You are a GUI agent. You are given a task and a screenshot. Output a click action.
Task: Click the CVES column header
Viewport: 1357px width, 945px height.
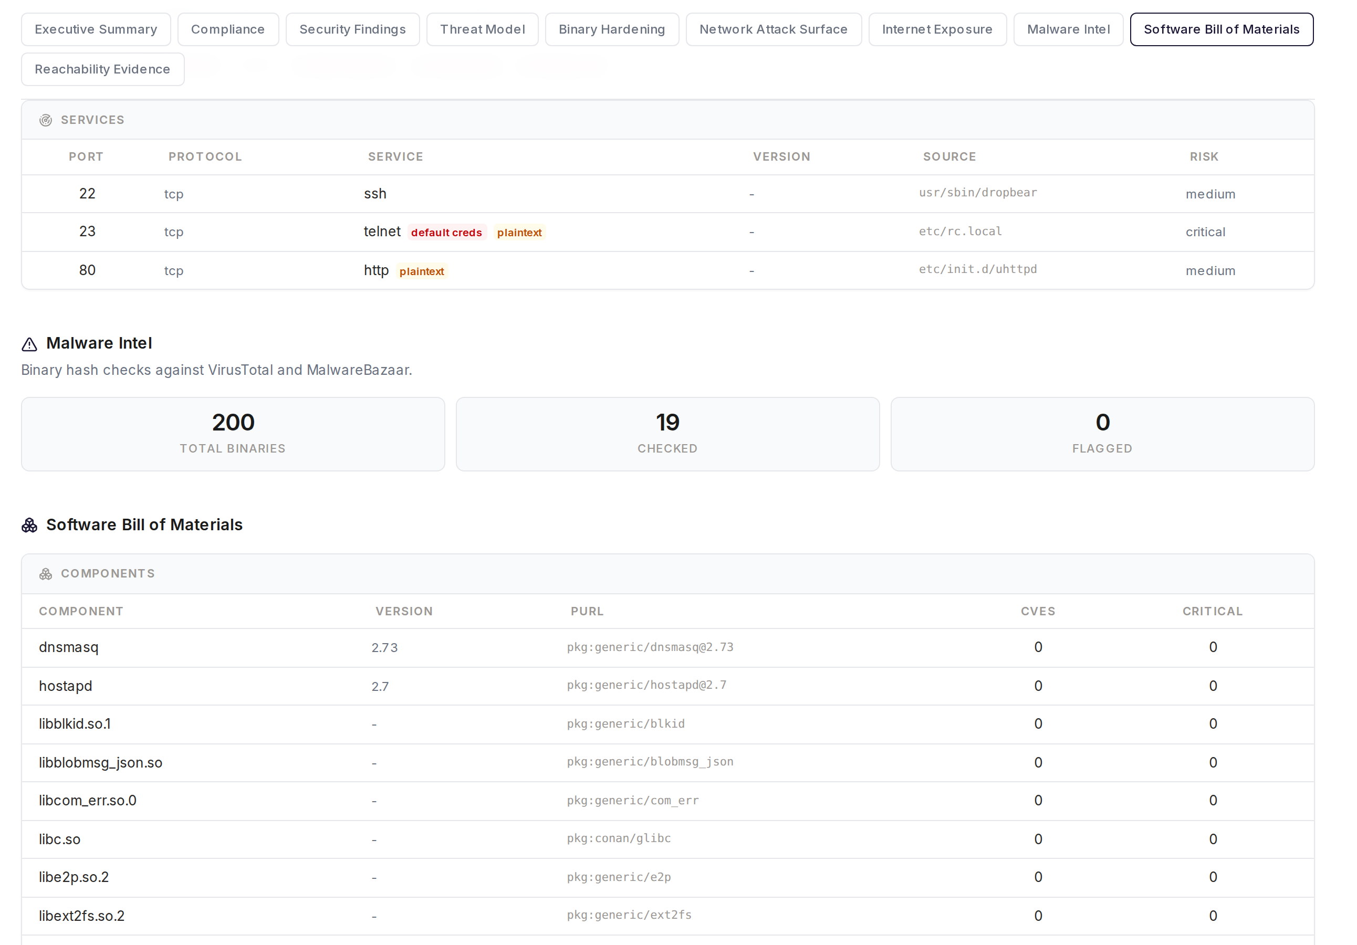(x=1038, y=612)
